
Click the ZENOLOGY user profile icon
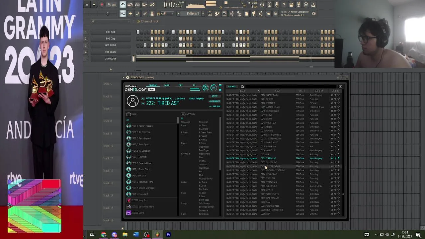(132, 101)
